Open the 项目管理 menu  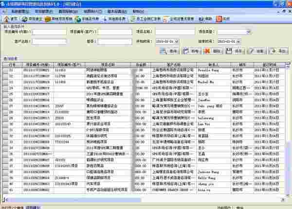coord(44,12)
